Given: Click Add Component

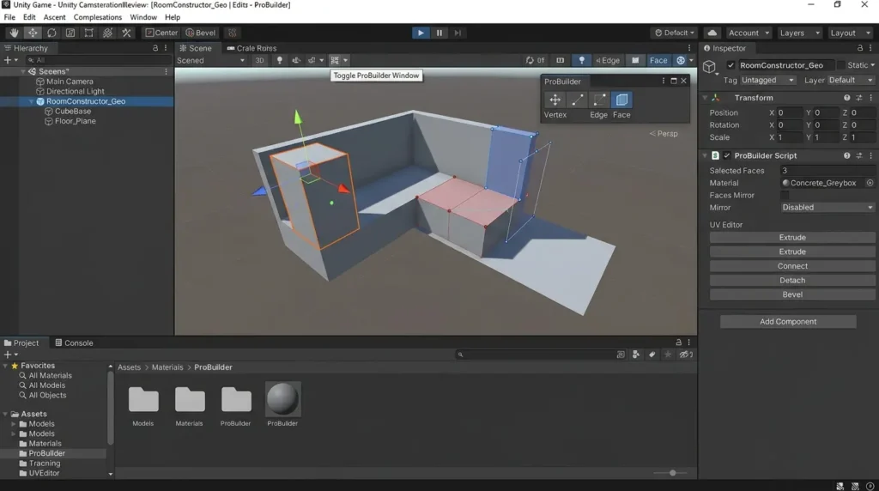Looking at the screenshot, I should [788, 322].
